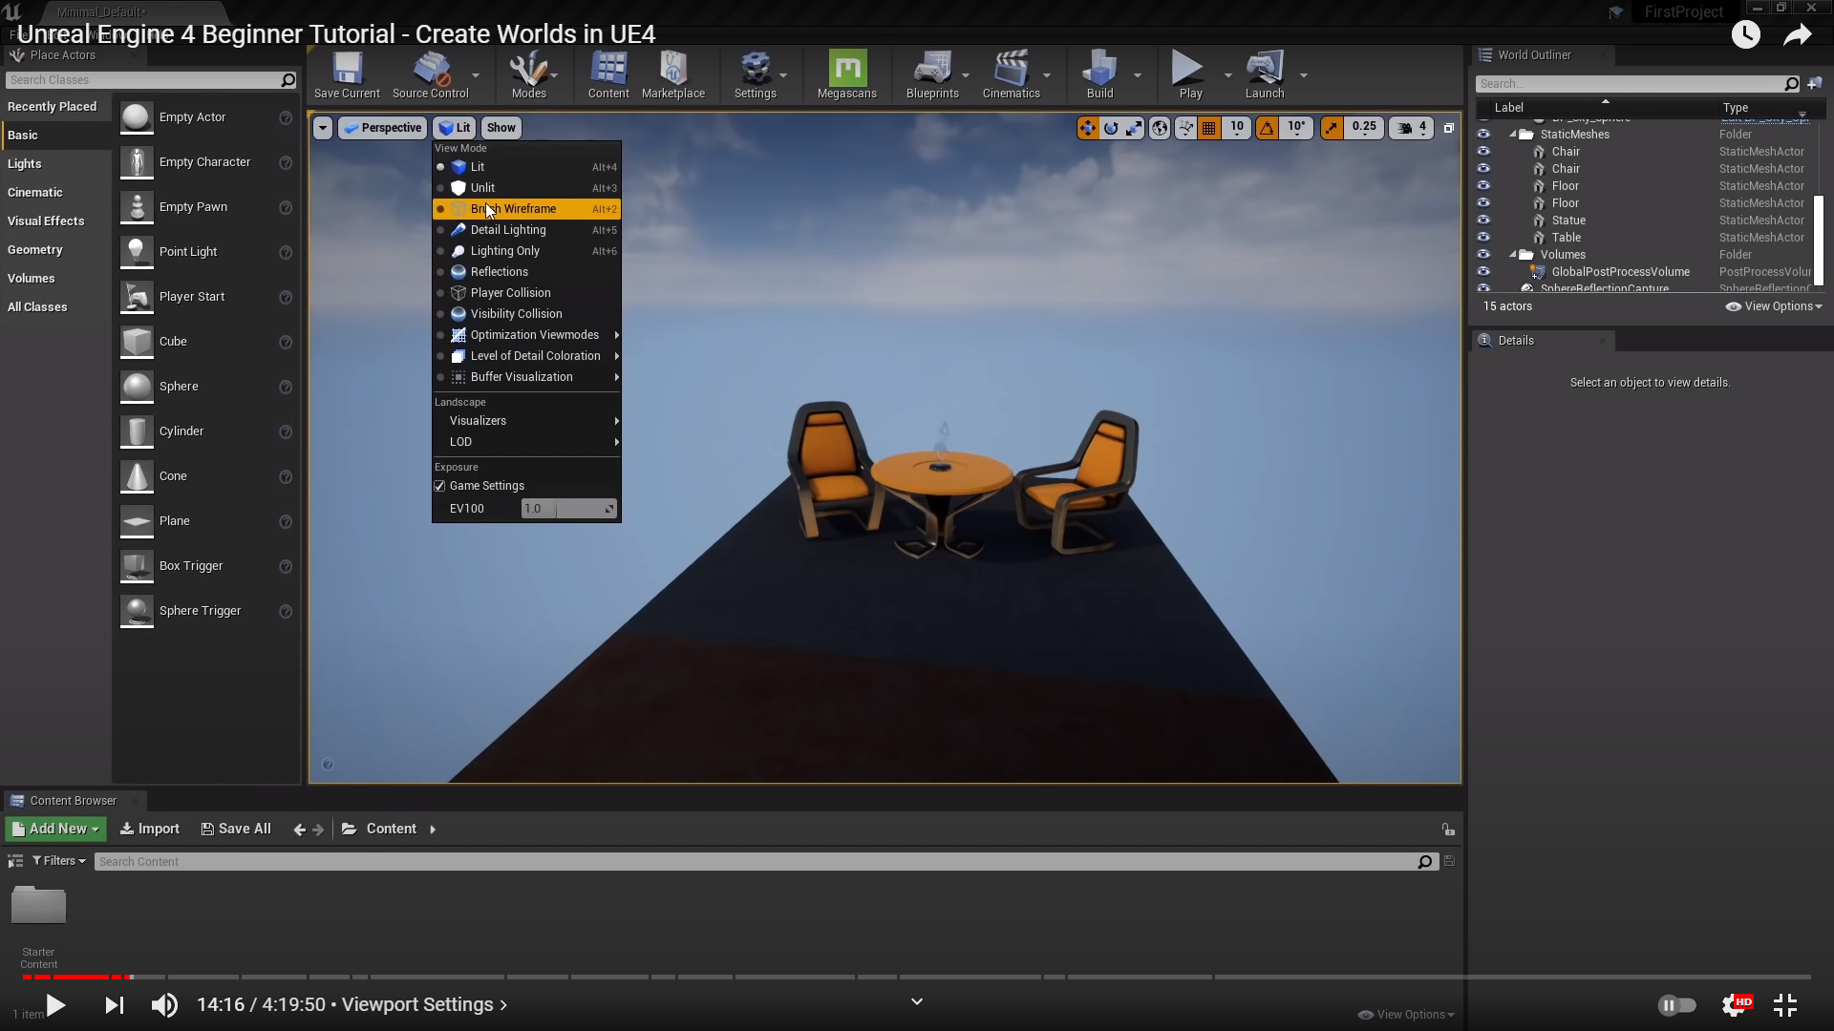The height and width of the screenshot is (1031, 1834).
Task: Click the Build toolbar icon
Action: pyautogui.click(x=1099, y=70)
